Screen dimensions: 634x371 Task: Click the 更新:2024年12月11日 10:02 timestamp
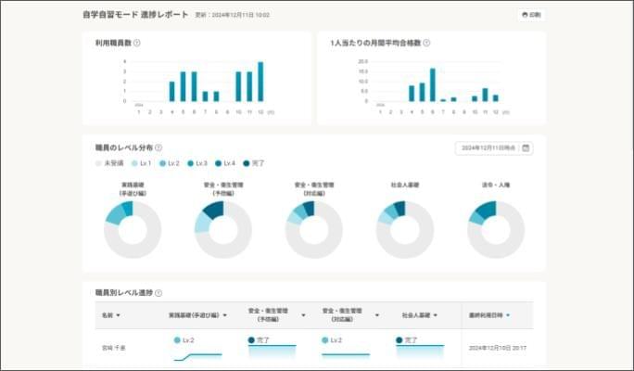point(232,15)
